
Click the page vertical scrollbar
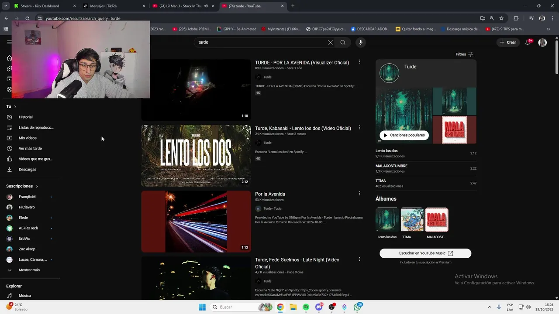point(556,57)
